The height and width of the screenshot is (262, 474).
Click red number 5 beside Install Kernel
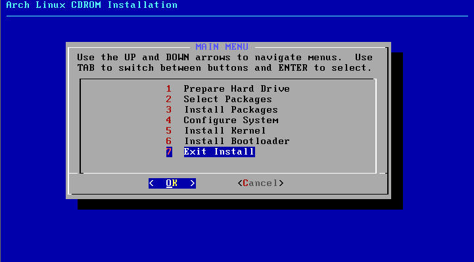(x=169, y=131)
